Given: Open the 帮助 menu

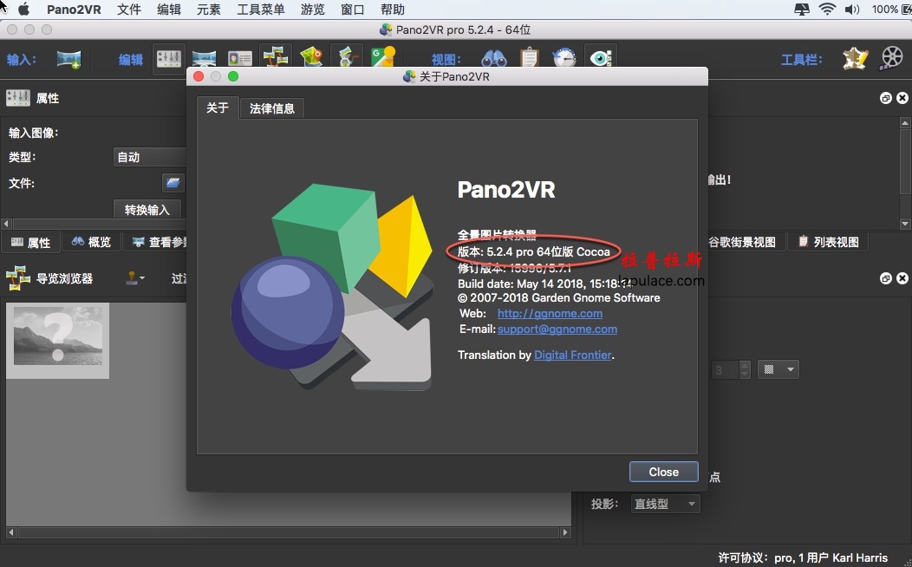Looking at the screenshot, I should pos(392,10).
